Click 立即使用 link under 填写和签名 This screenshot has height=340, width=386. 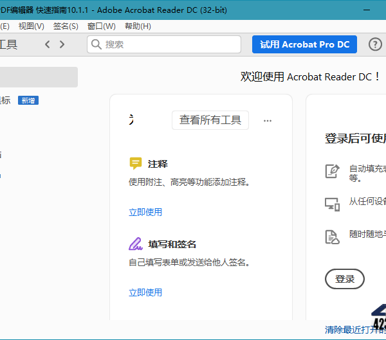(145, 292)
